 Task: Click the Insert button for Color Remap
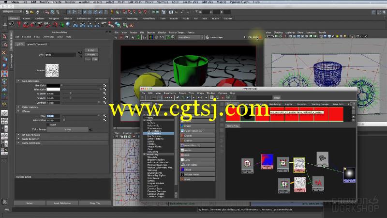pos(68,129)
